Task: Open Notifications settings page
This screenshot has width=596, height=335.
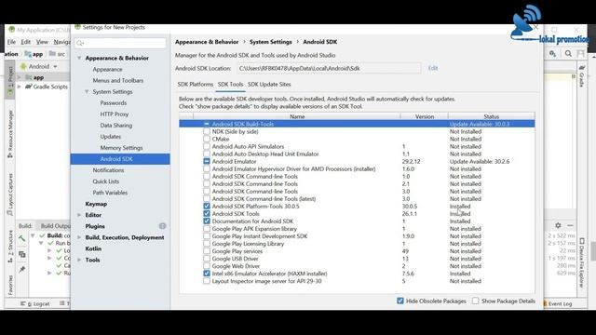Action: point(108,170)
